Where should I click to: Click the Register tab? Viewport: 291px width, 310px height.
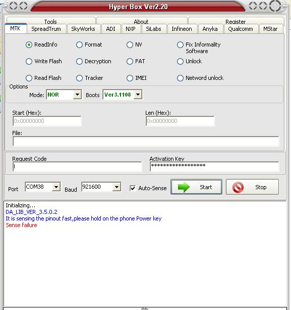(236, 21)
